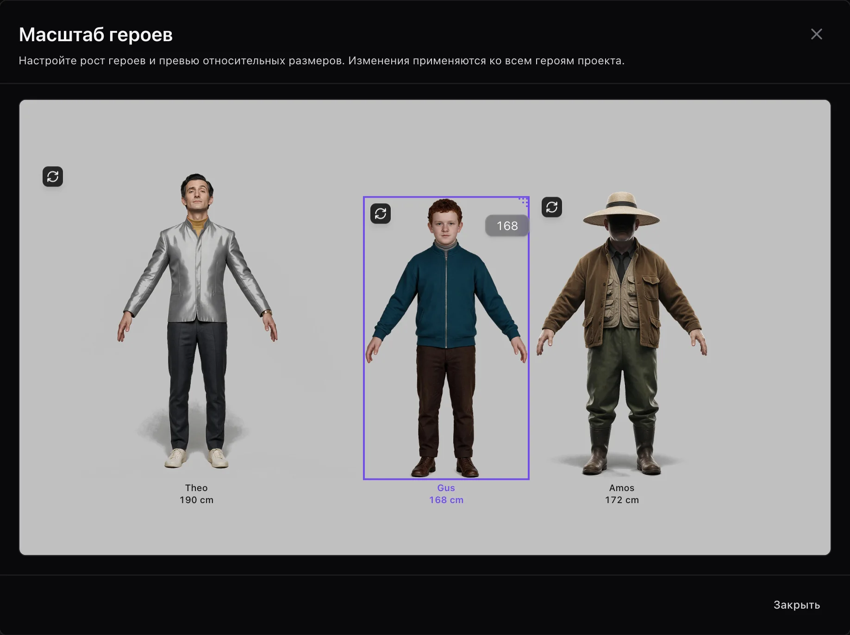Click the Theo name label
This screenshot has width=850, height=635.
pyautogui.click(x=196, y=488)
